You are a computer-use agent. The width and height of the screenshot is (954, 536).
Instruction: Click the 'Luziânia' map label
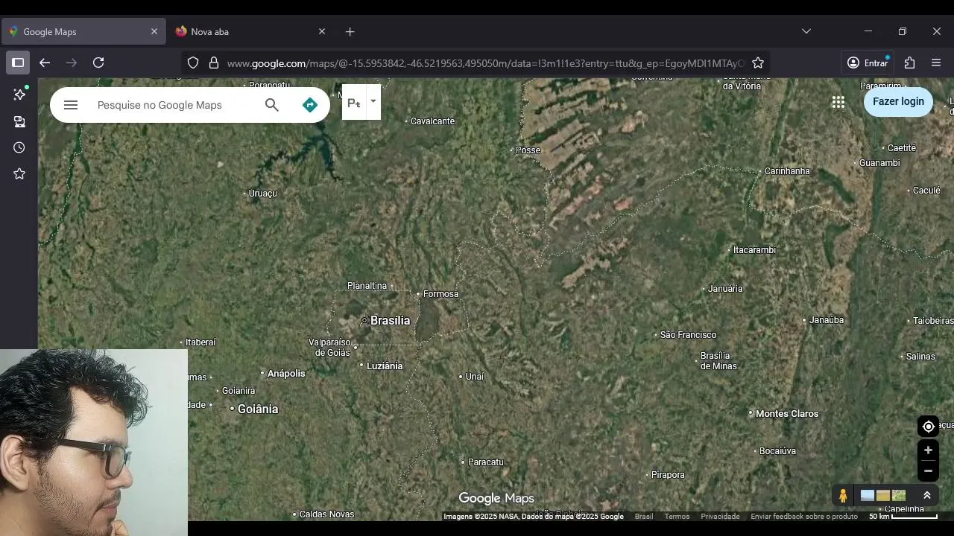coord(385,366)
